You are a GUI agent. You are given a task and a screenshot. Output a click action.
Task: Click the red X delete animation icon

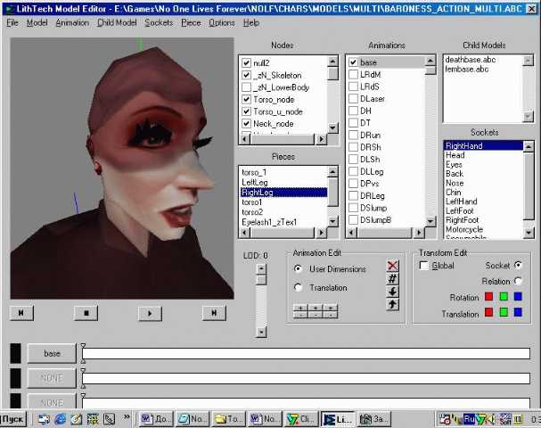[392, 266]
